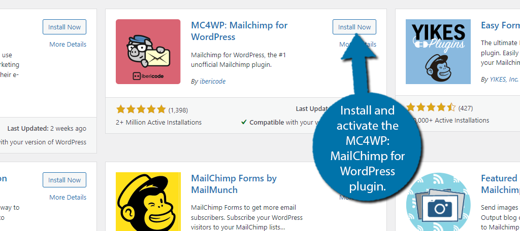Click the MailMunch plugin description text
Image resolution: width=520 pixels, height=231 pixels.
[247, 217]
